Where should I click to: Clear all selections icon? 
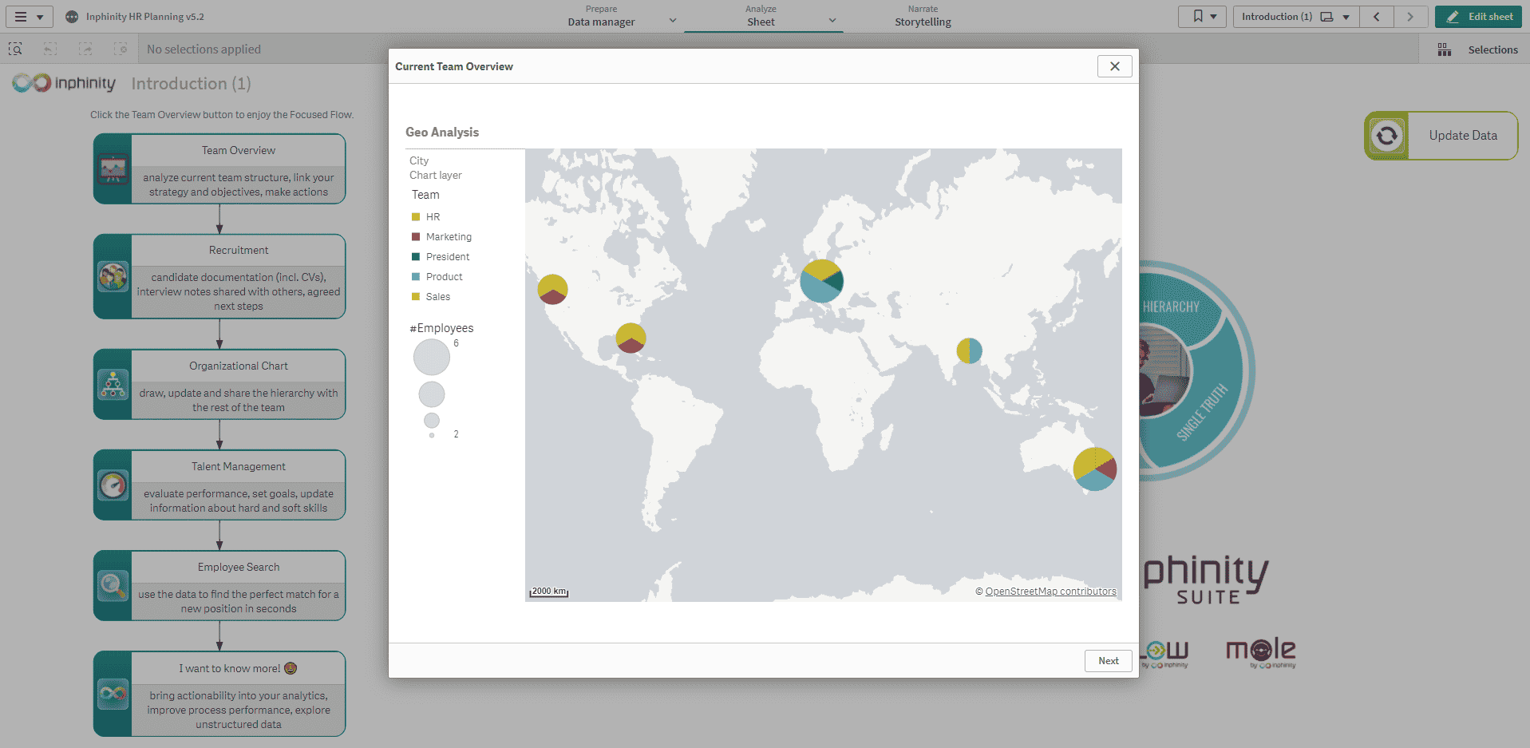click(x=121, y=49)
